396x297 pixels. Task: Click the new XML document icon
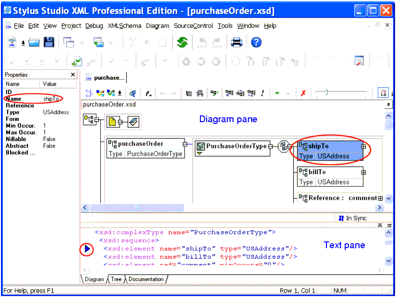click(12, 43)
